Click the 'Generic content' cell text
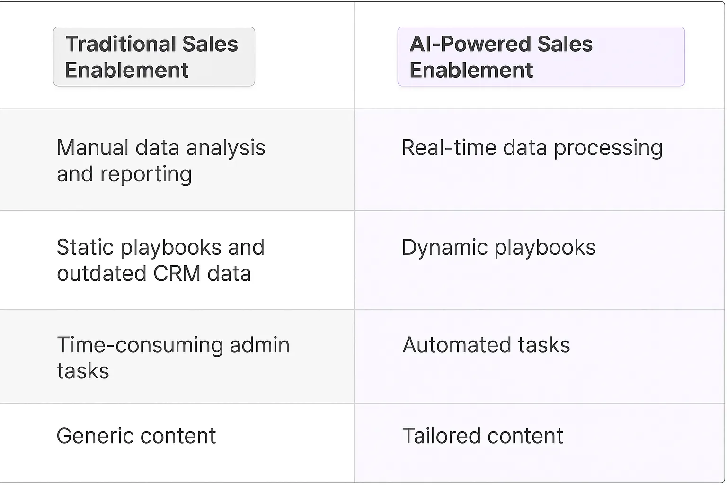727x485 pixels. [136, 436]
